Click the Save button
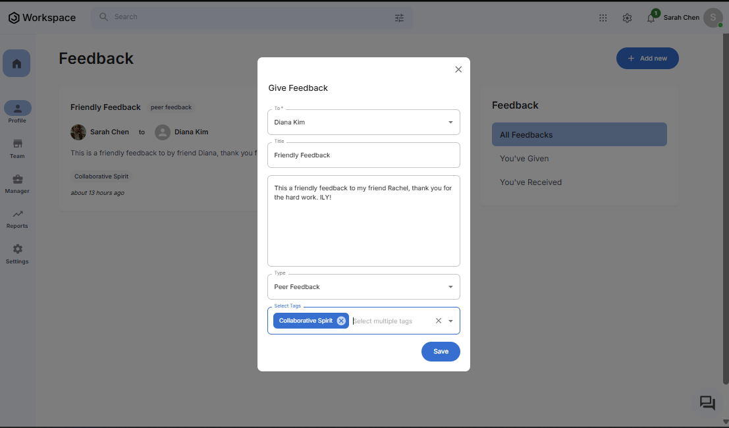 (441, 352)
